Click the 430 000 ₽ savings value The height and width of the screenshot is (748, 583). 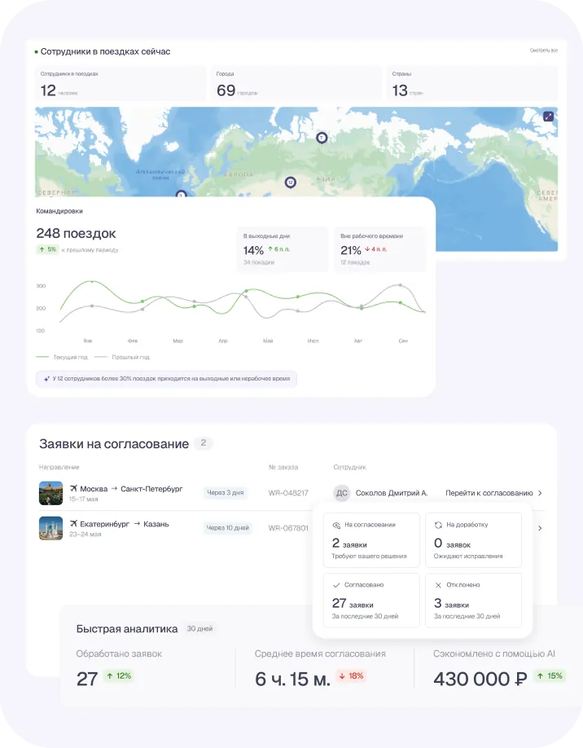(480, 679)
